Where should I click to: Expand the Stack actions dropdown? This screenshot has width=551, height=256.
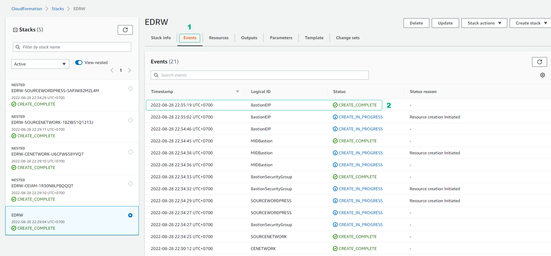tap(484, 23)
